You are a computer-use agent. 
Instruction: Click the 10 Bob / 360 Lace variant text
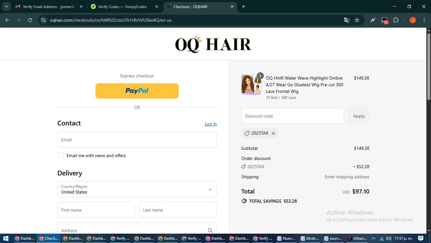281,98
